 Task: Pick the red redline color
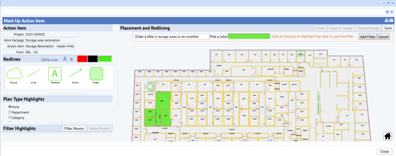click(82, 59)
